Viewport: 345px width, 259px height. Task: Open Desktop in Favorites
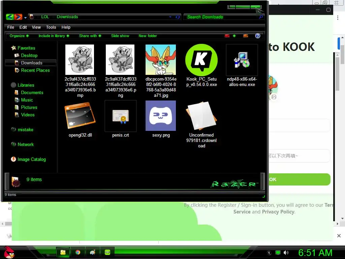(x=29, y=56)
